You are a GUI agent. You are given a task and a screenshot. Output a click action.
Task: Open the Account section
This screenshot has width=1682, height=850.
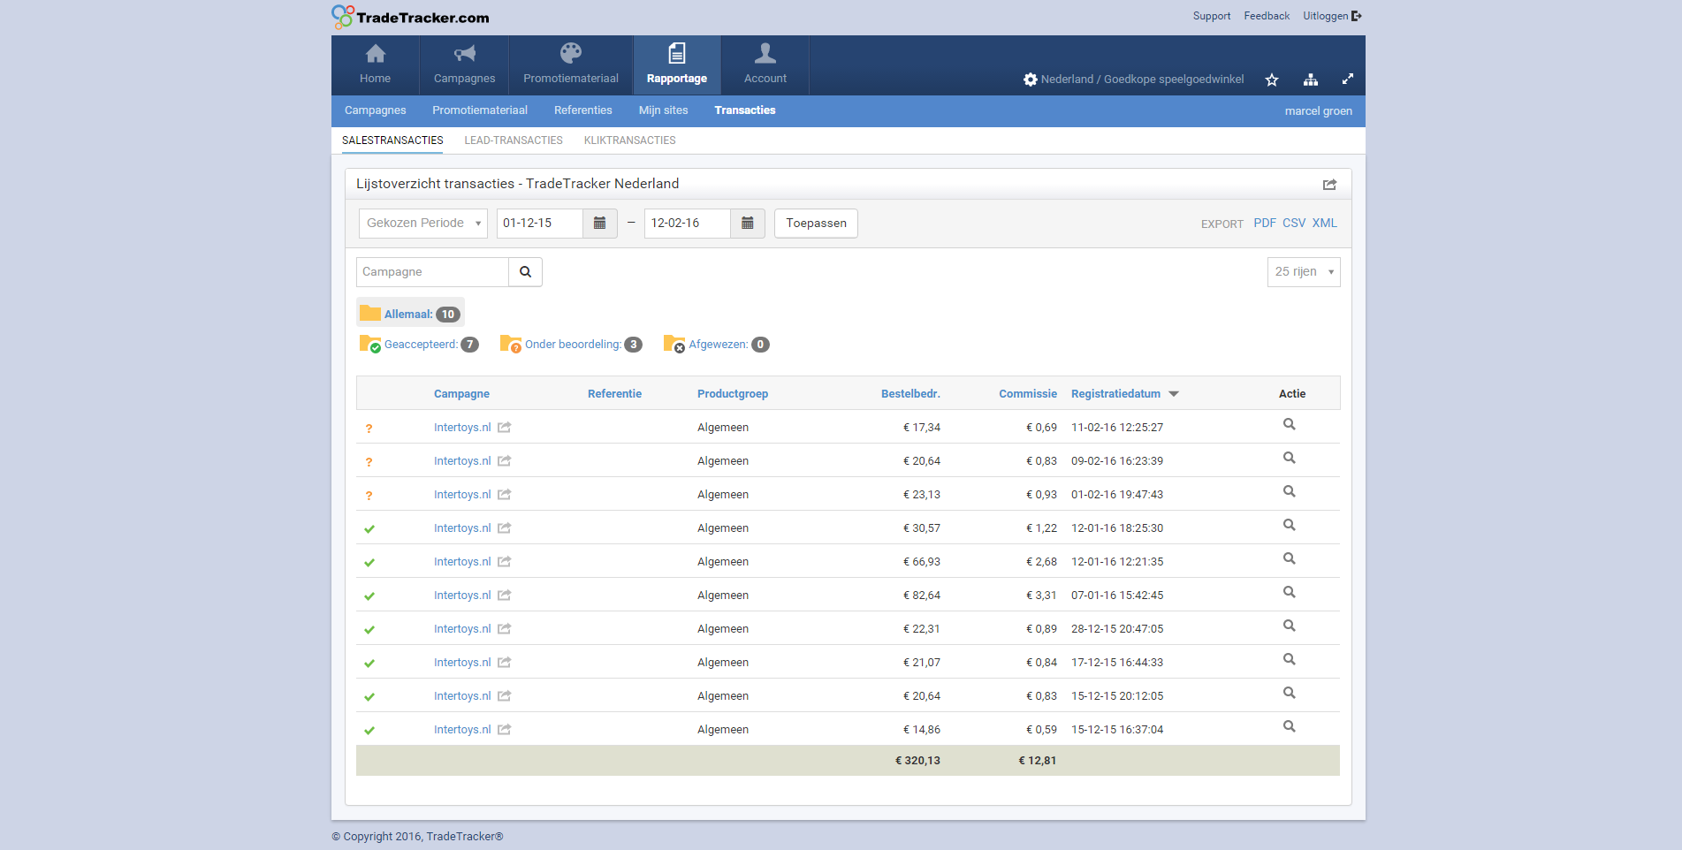(x=765, y=65)
